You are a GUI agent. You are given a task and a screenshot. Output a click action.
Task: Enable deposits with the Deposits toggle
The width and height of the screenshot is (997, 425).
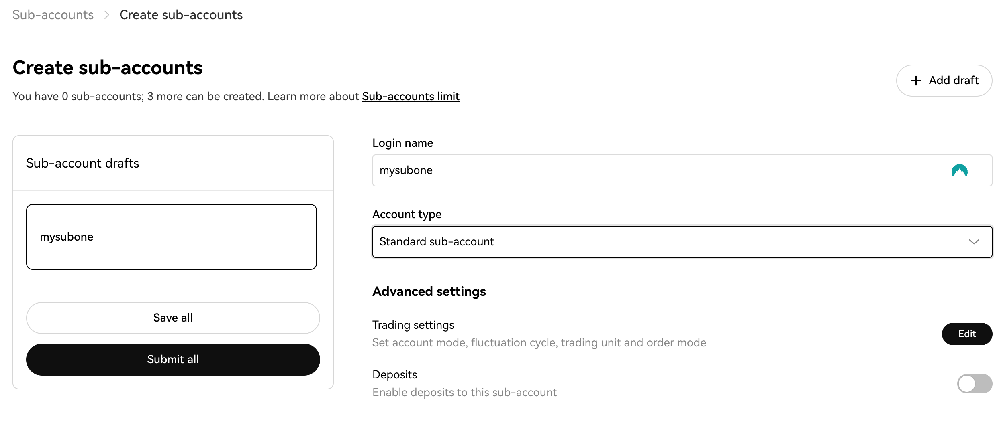pos(974,384)
